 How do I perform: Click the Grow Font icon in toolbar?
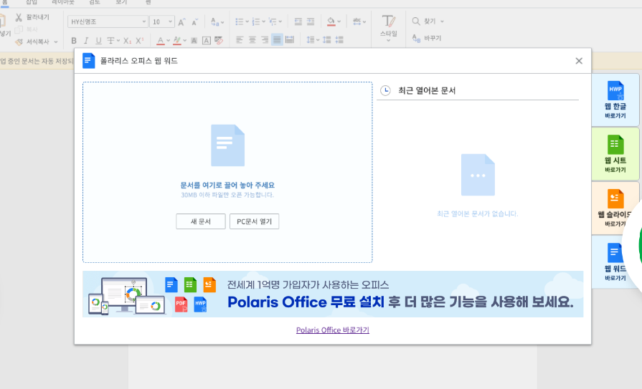click(x=181, y=21)
